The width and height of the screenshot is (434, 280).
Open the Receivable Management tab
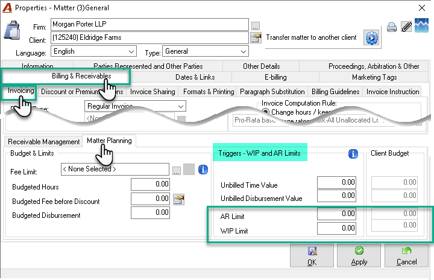(x=43, y=142)
